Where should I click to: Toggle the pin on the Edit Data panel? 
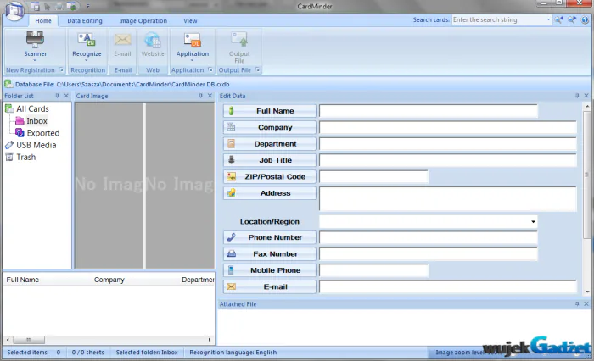tap(577, 96)
